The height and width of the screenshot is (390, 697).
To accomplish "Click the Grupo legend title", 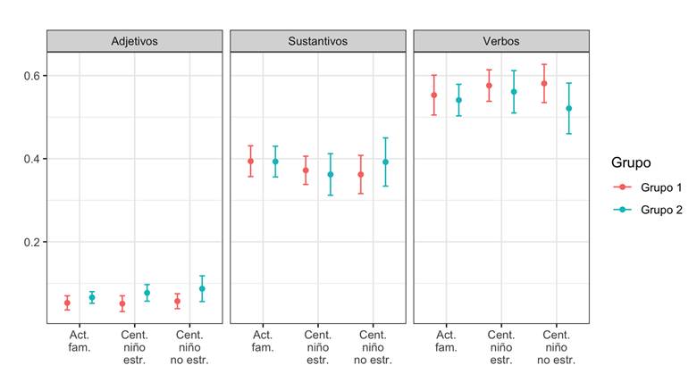I will pyautogui.click(x=630, y=163).
